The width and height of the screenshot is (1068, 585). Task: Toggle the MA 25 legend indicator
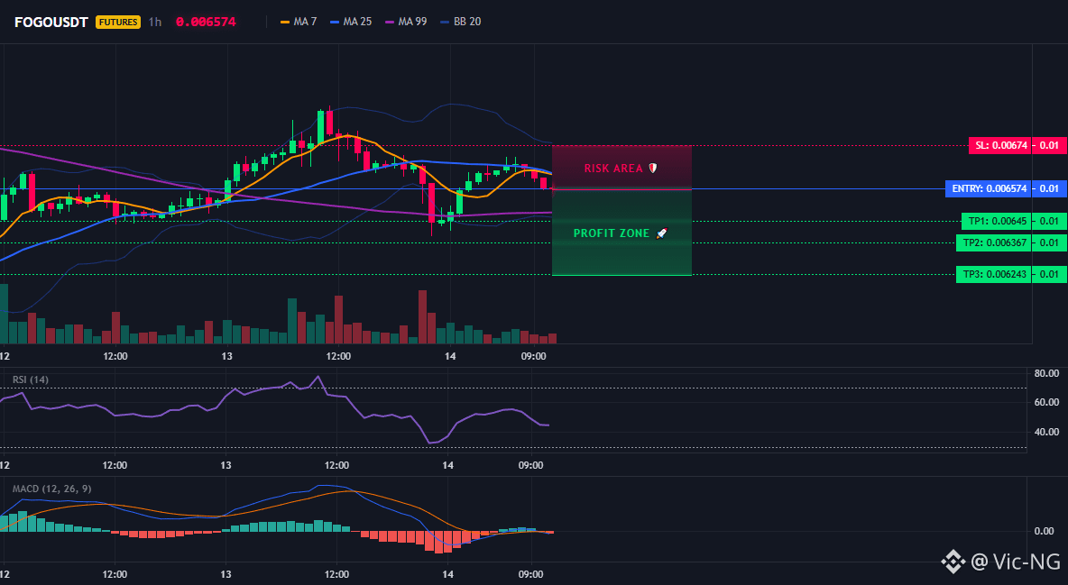click(x=351, y=22)
